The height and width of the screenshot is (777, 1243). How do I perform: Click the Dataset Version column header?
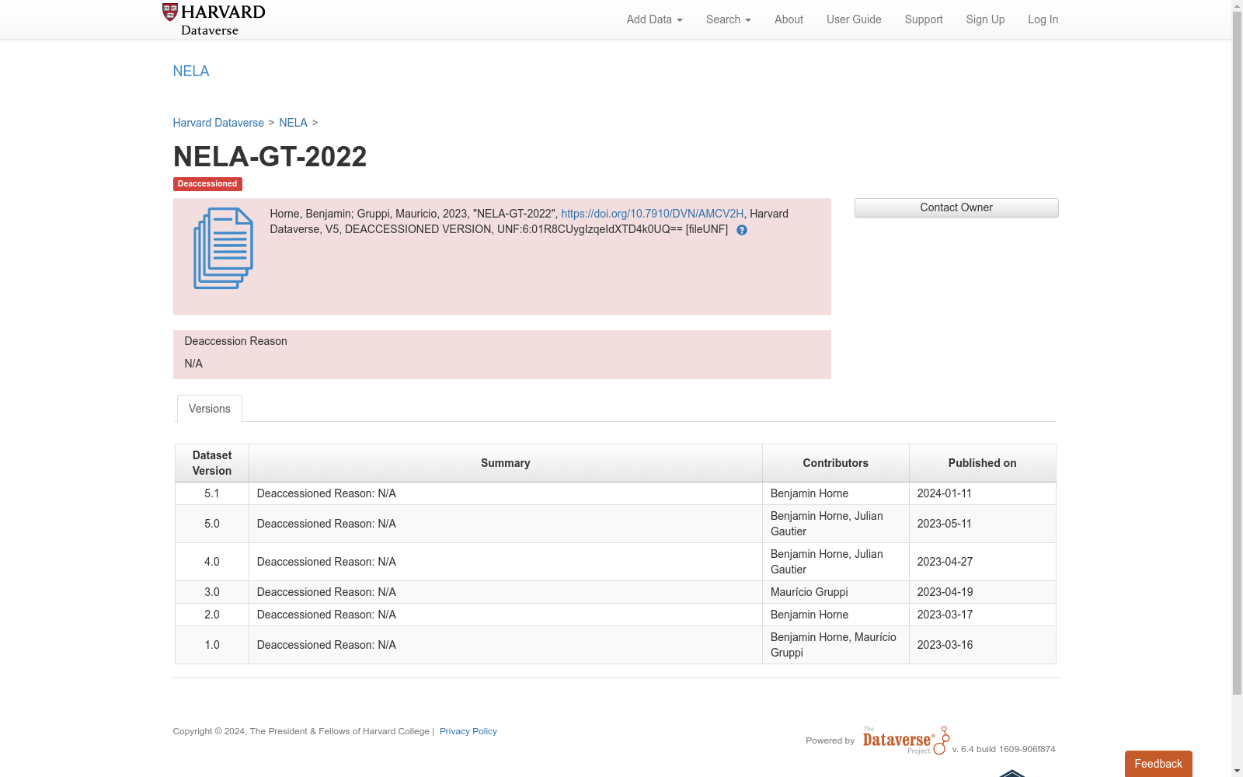[x=212, y=463]
